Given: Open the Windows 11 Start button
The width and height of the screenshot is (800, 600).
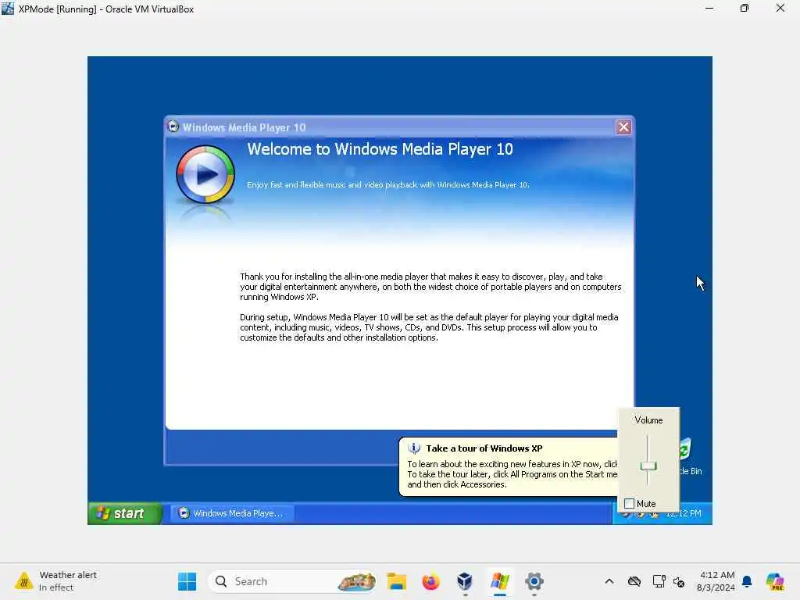Looking at the screenshot, I should [x=187, y=581].
